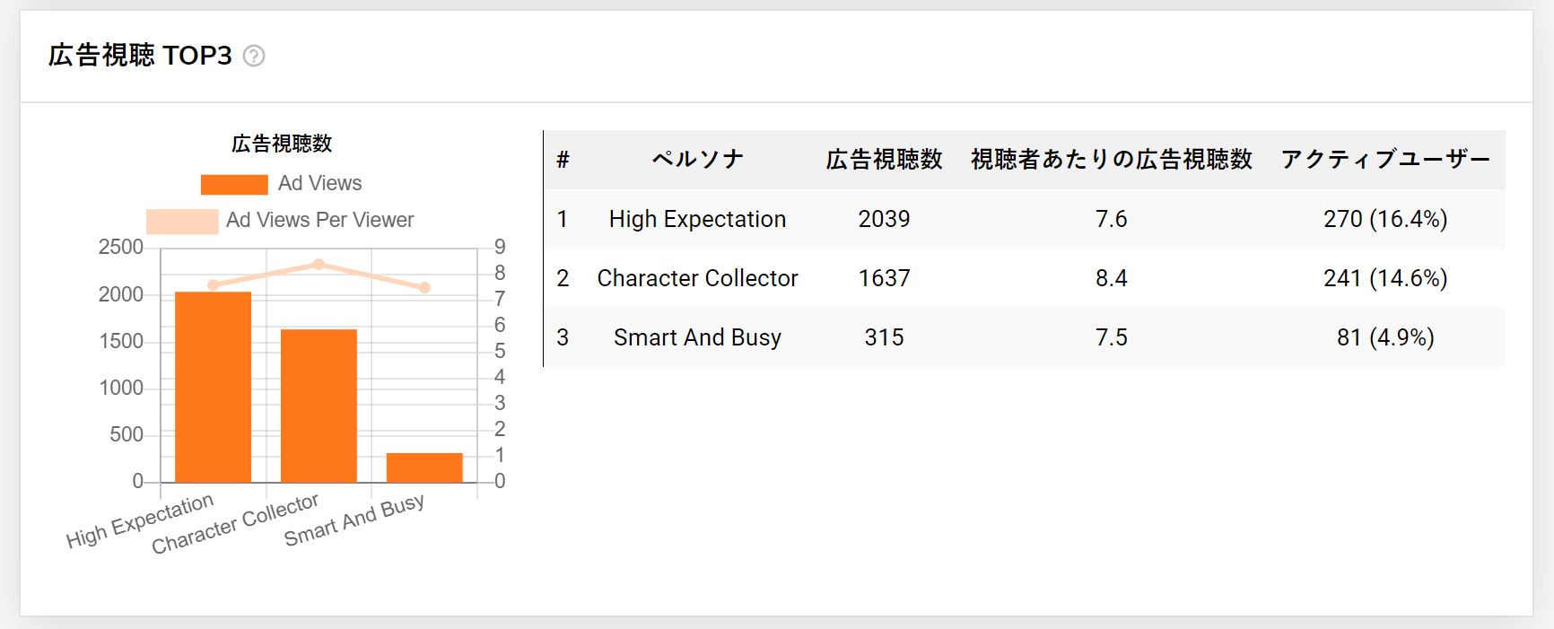Select the Smart And Busy bar
The image size is (1554, 629).
pos(424,467)
